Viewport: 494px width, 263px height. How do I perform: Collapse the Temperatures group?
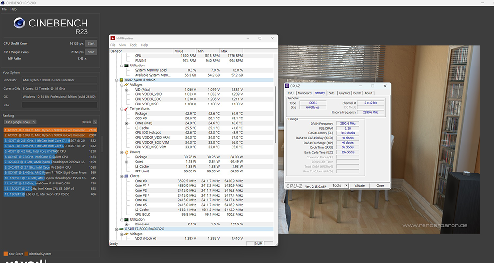coord(122,109)
